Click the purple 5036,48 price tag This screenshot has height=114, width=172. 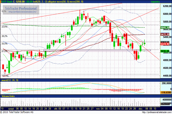point(165,51)
